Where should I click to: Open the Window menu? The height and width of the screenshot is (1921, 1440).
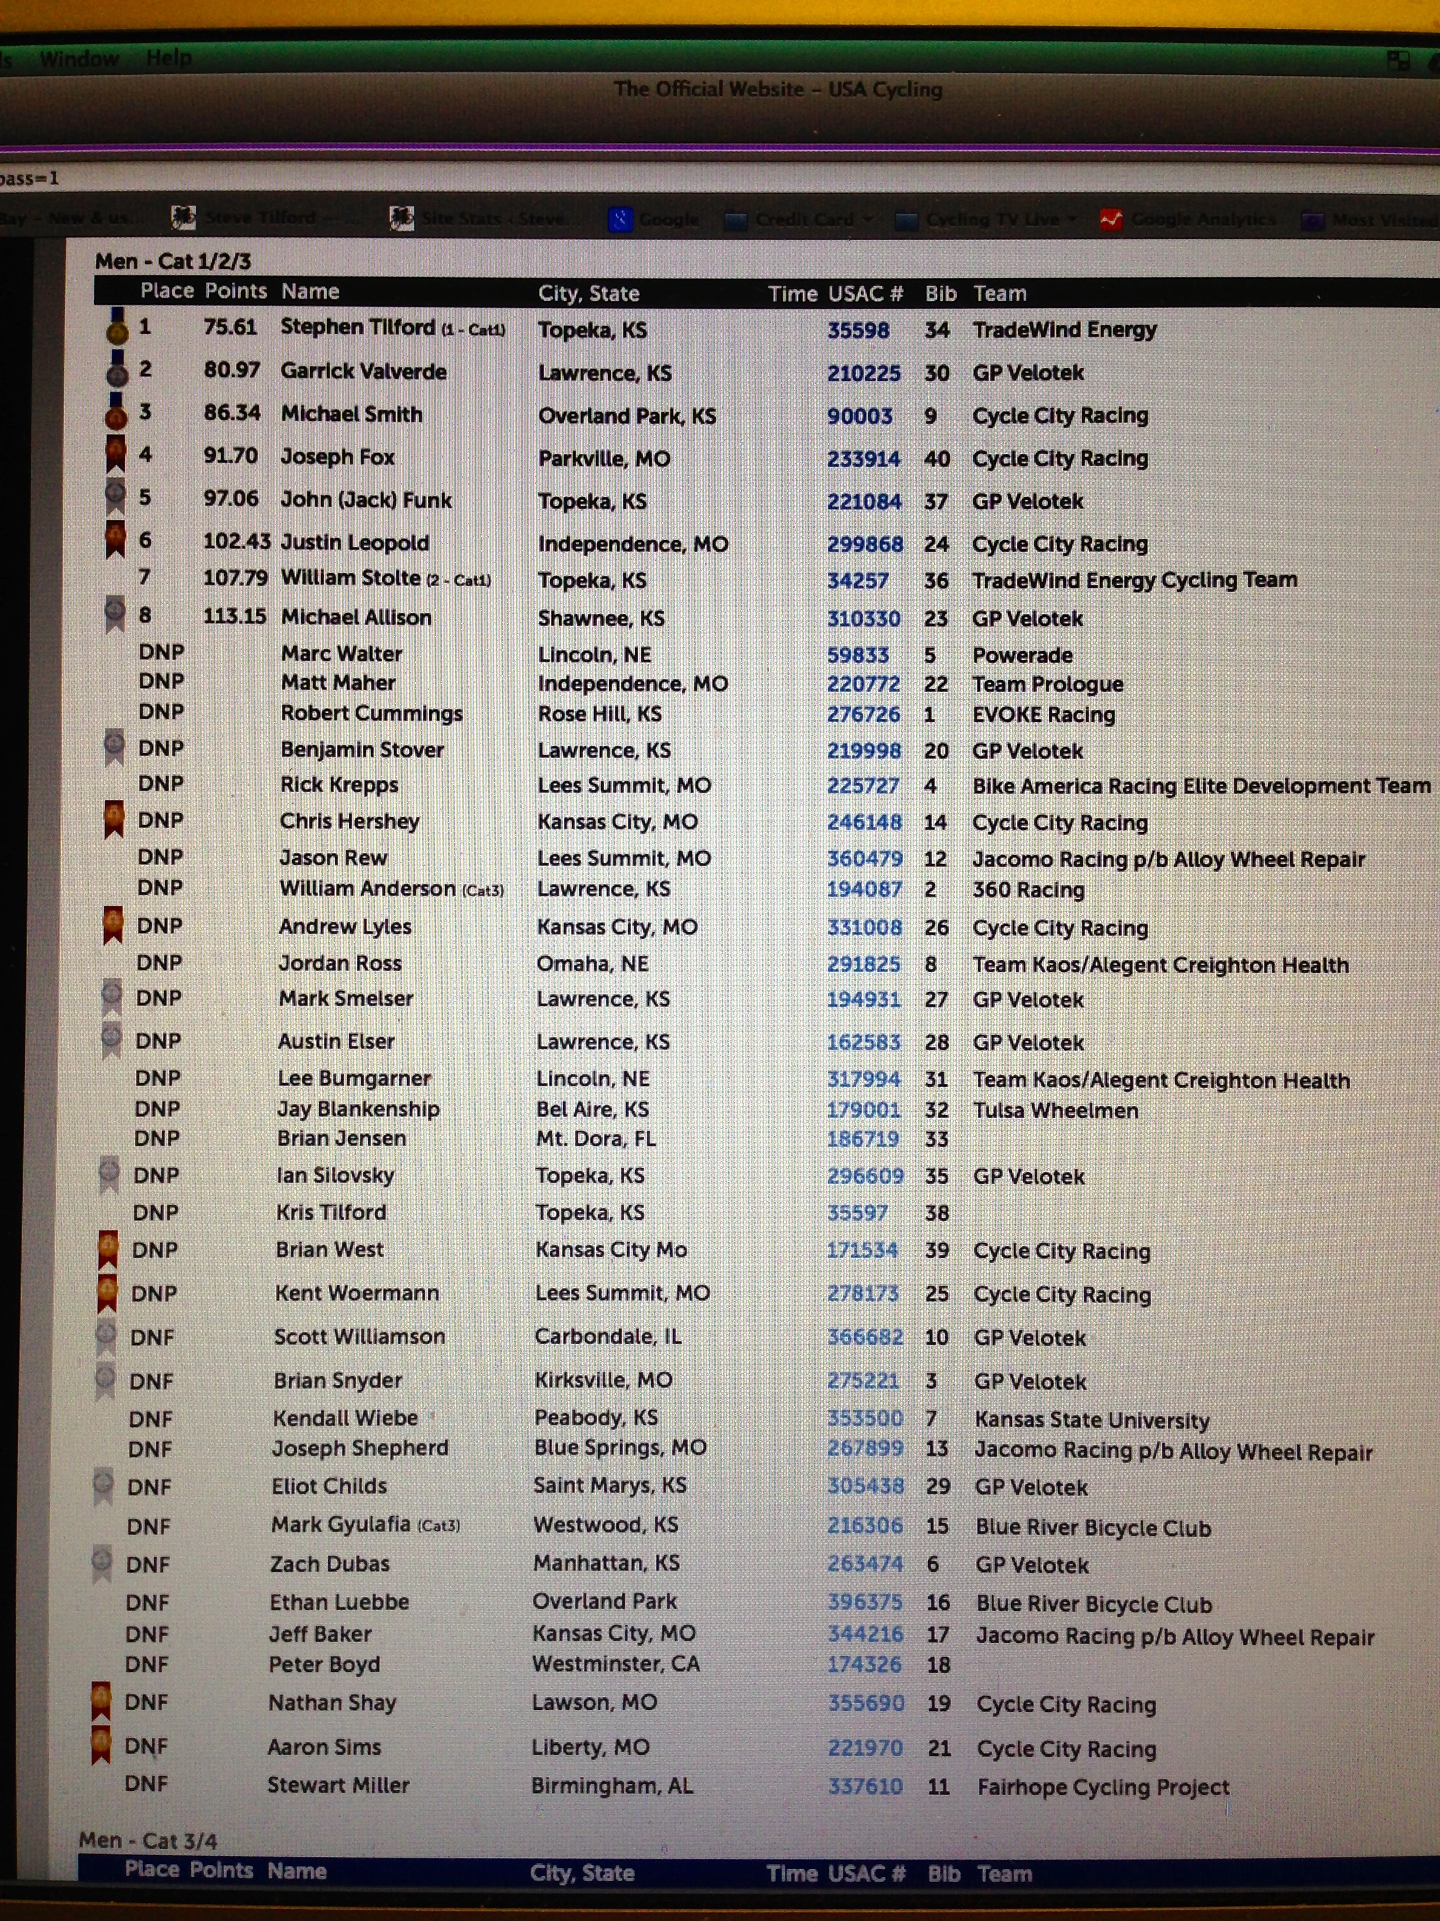(82, 58)
